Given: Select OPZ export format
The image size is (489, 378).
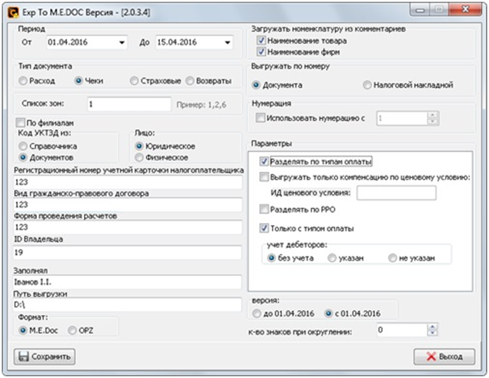Looking at the screenshot, I should pos(72,330).
